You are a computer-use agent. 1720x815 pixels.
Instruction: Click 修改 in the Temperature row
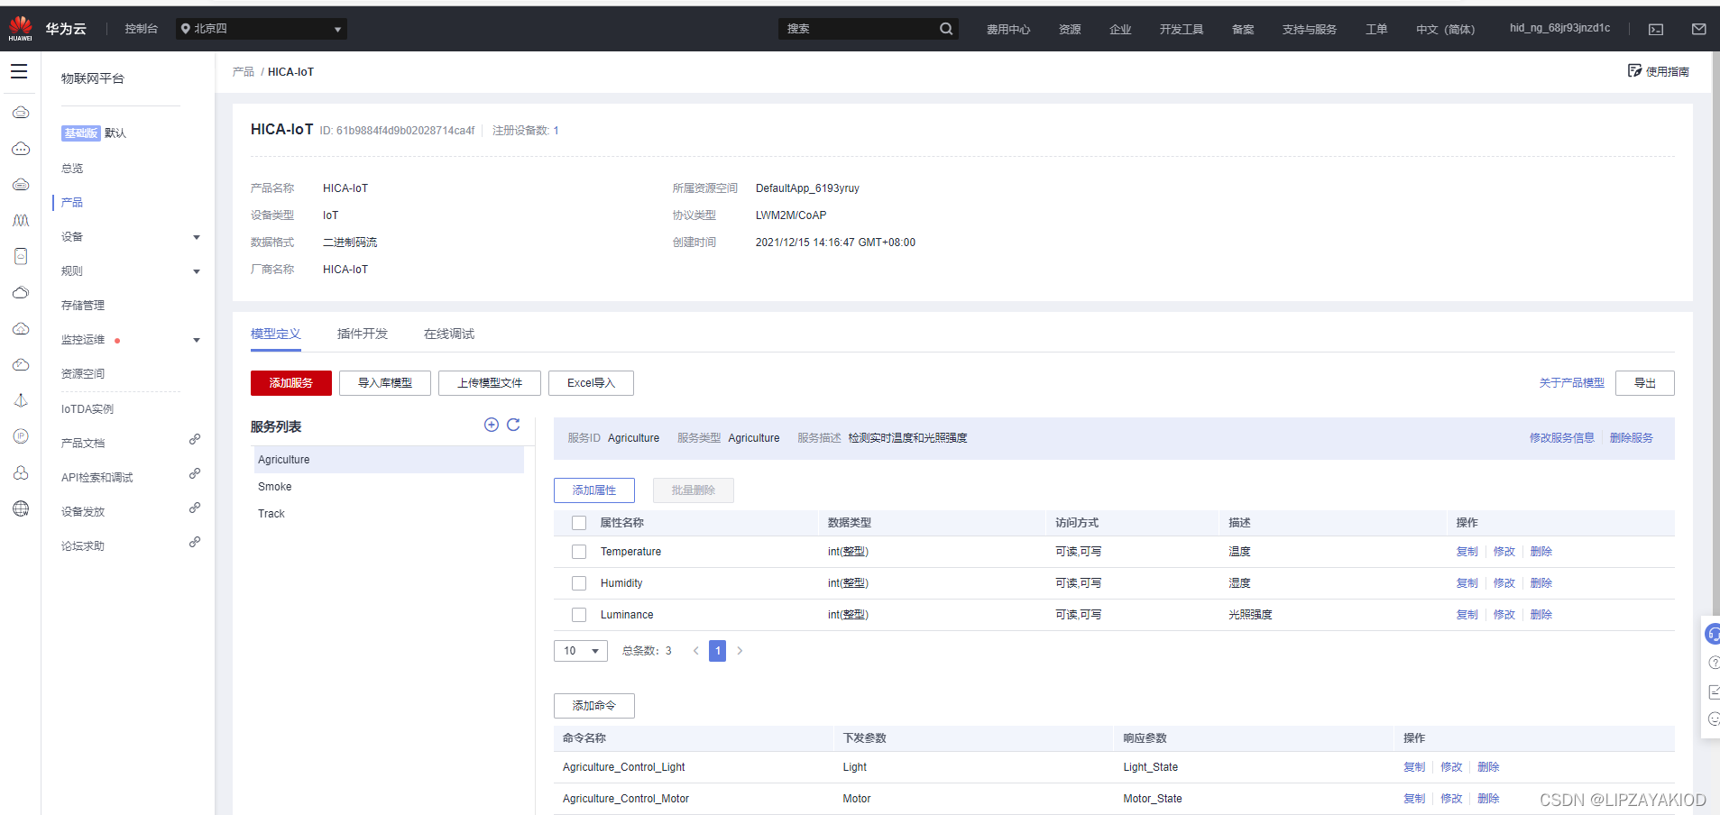click(x=1504, y=552)
